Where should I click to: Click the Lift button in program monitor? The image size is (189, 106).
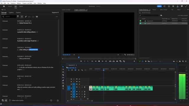[x=110, y=61]
